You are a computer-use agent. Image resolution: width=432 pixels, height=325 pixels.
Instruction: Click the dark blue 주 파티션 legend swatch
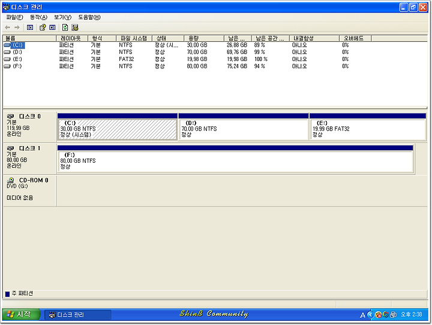pyautogui.click(x=7, y=294)
